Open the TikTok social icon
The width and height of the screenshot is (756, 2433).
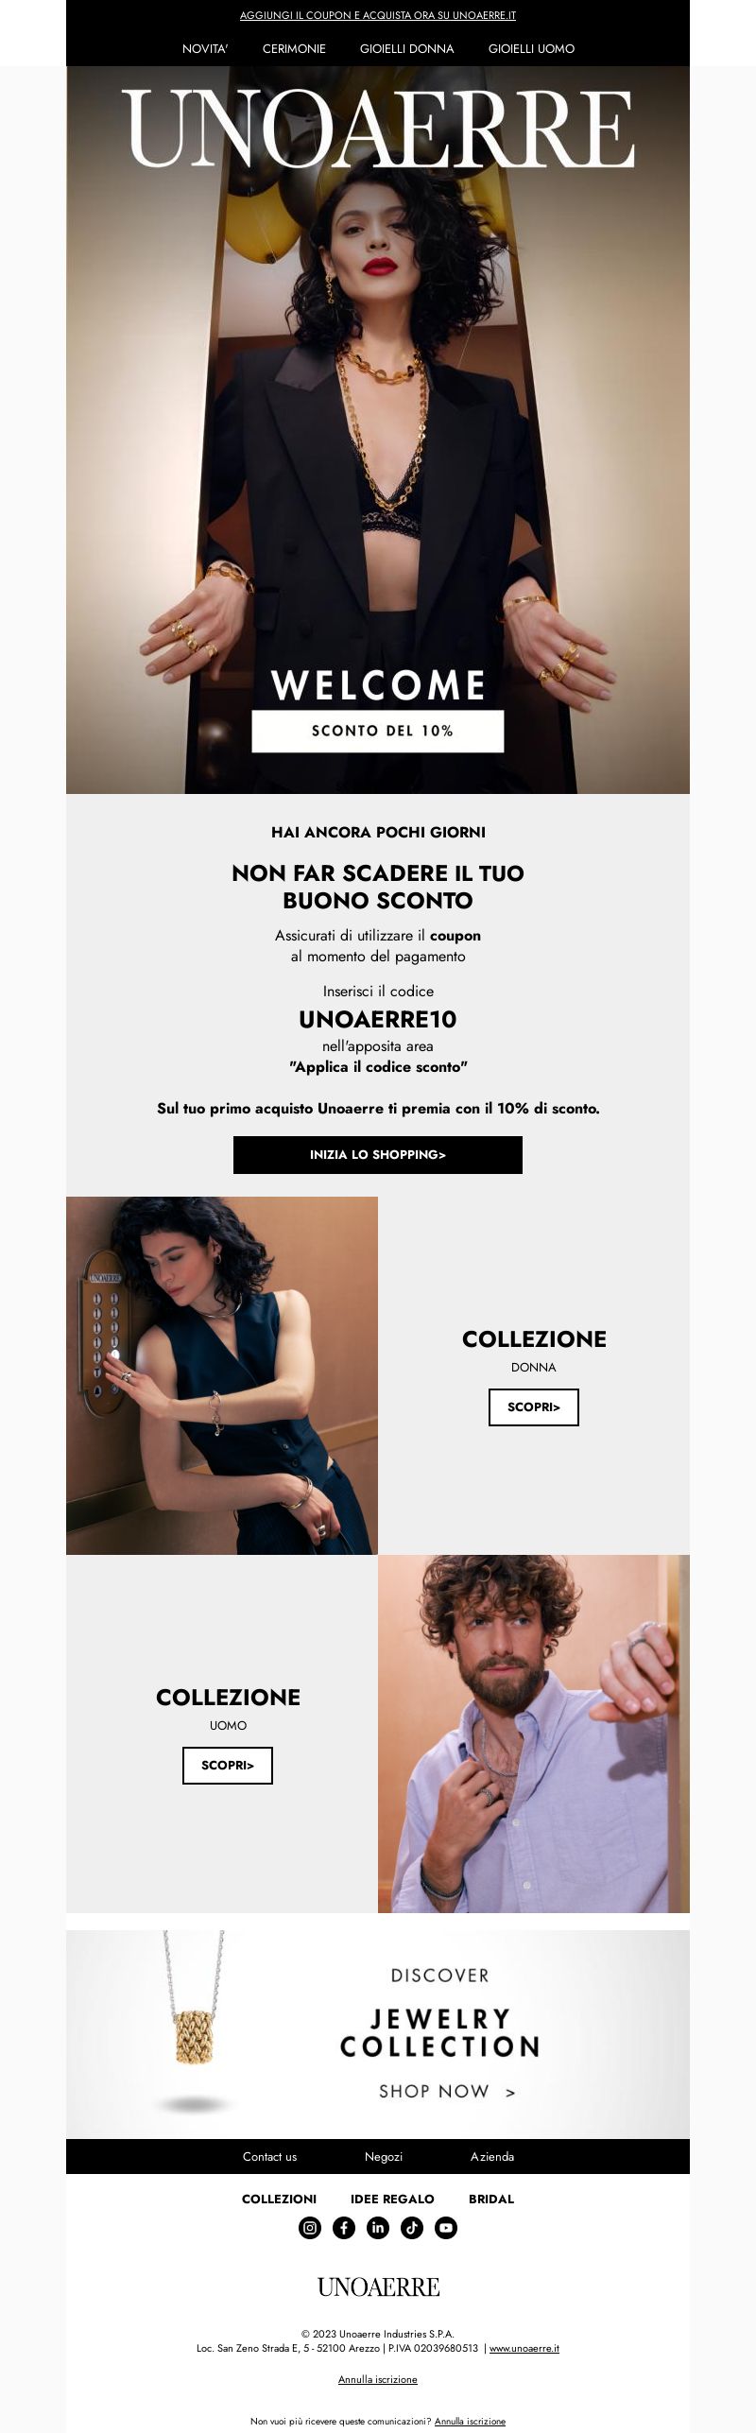coord(412,2228)
